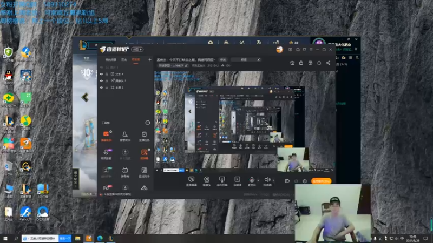Switch to League of Legends on the taskbar
This screenshot has height=243, width=433.
tap(111, 238)
